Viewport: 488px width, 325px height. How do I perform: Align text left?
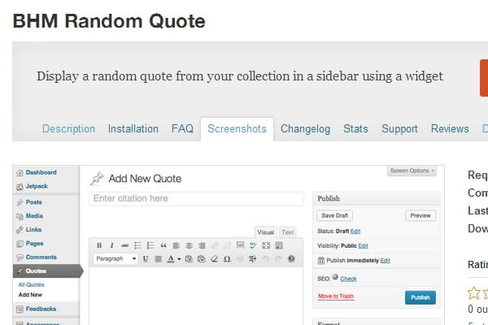176,245
